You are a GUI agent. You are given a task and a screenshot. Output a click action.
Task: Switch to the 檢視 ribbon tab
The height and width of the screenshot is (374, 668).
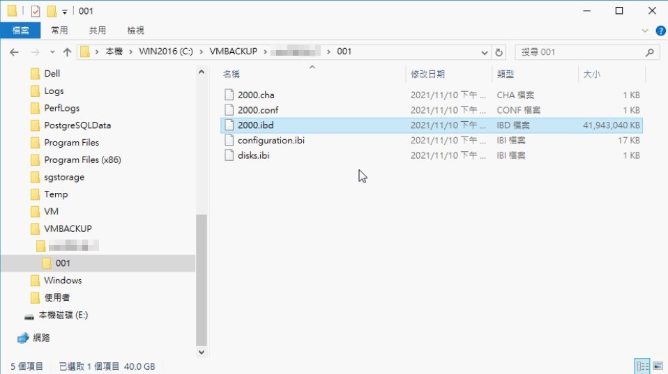pyautogui.click(x=135, y=31)
